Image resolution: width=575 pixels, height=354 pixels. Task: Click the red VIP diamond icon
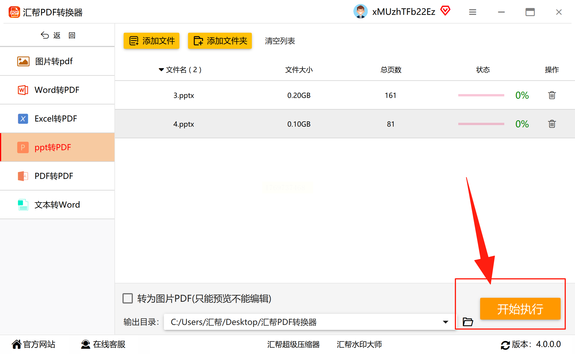(x=445, y=11)
